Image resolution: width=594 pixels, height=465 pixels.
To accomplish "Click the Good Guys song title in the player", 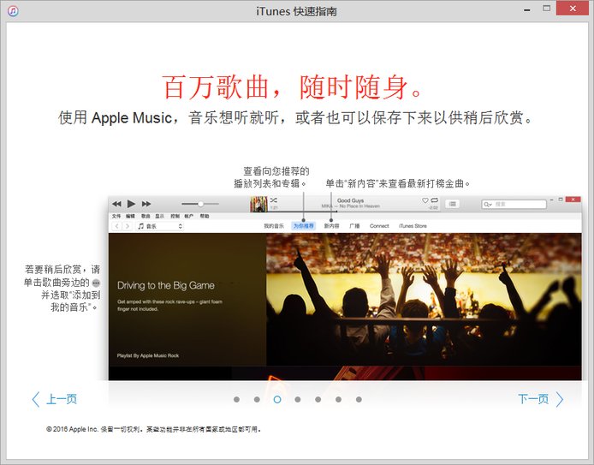I will 350,200.
